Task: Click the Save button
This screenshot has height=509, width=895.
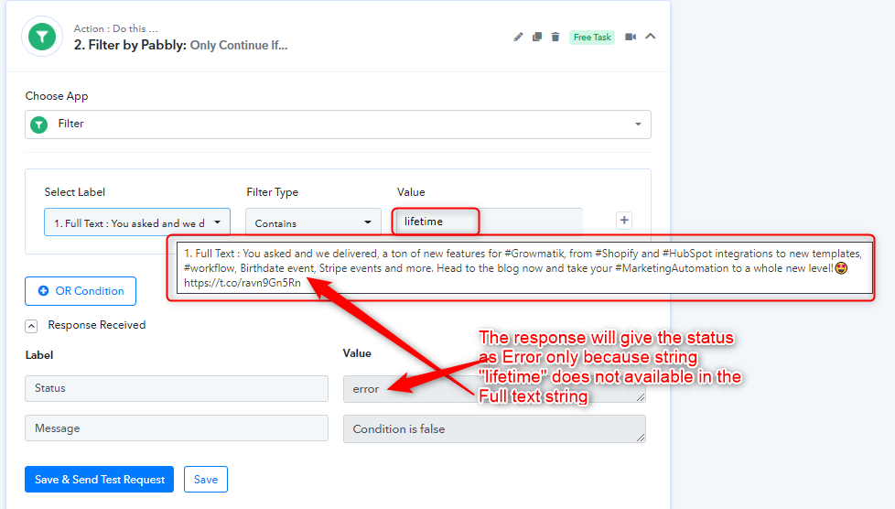Action: tap(206, 480)
